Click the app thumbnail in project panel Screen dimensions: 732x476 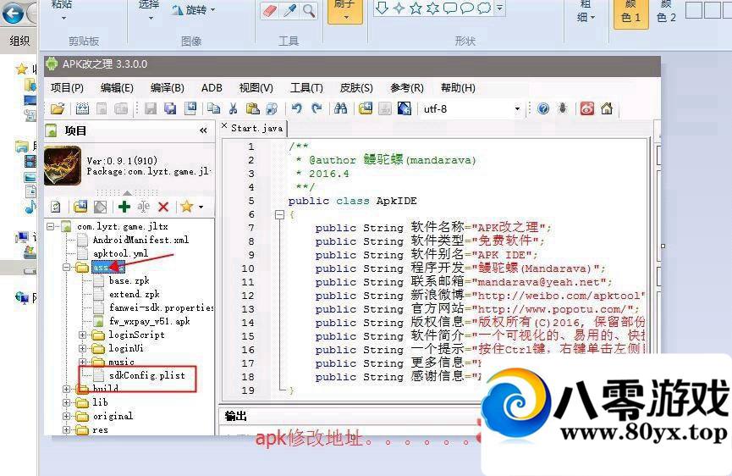[x=63, y=166]
